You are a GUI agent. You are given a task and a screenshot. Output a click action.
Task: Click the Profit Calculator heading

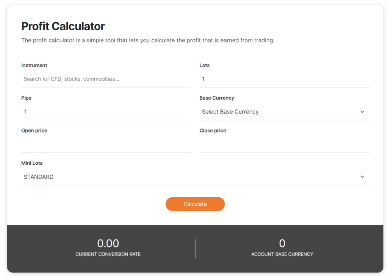click(x=63, y=26)
